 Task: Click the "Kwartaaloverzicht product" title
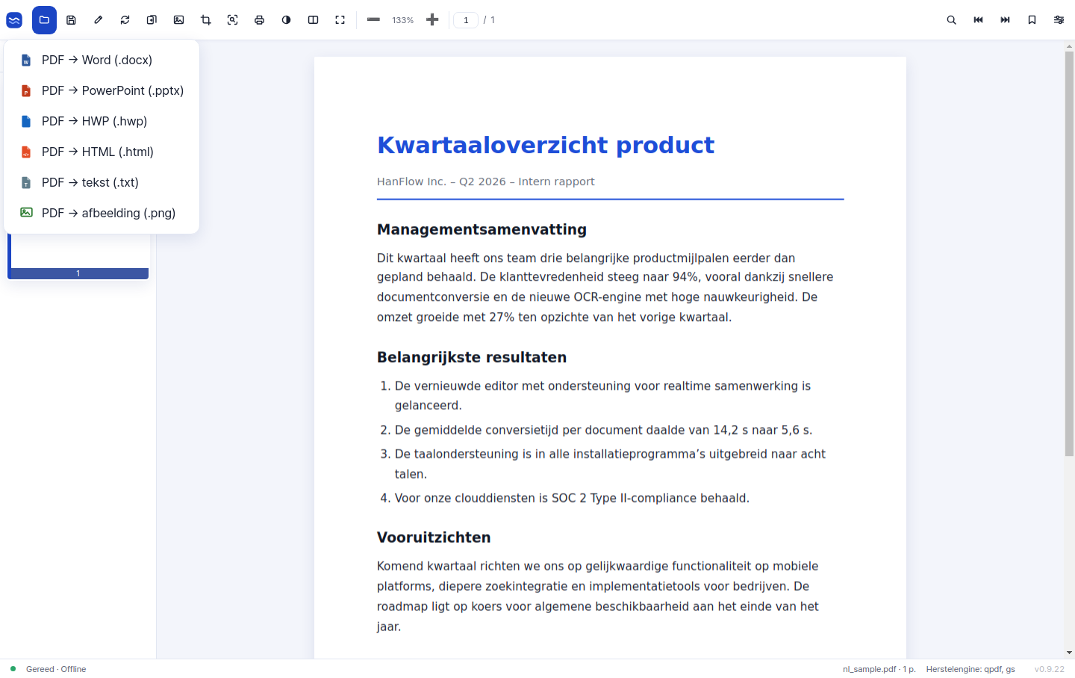tap(546, 145)
